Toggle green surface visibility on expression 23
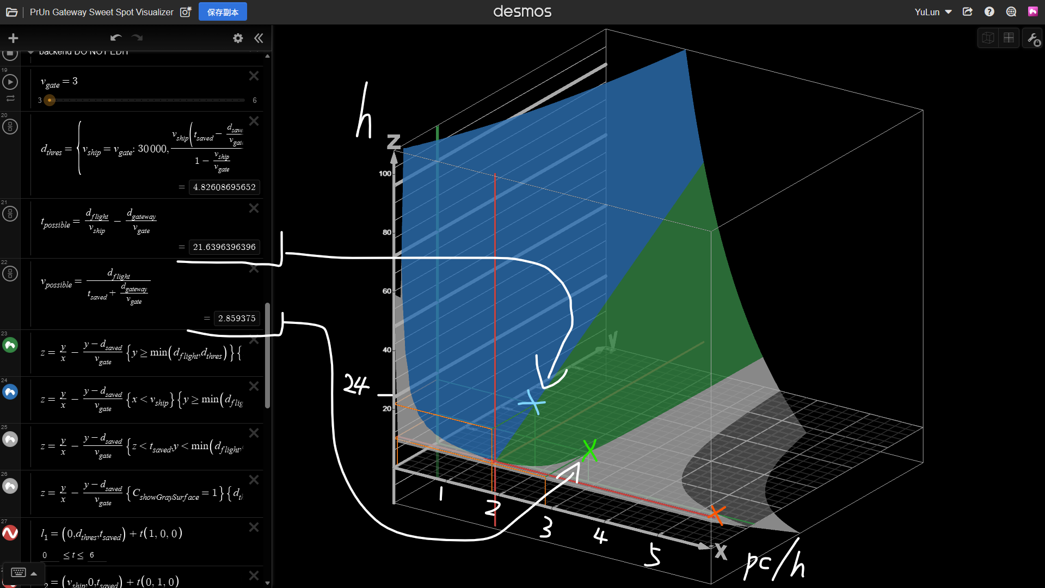Screen dimensions: 1045x588 coord(10,345)
